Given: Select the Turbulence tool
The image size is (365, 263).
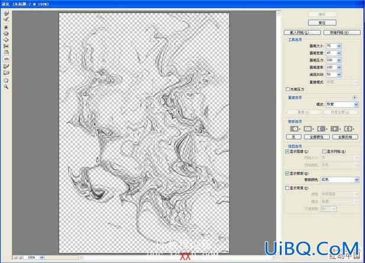Looking at the screenshot, I should 7,59.
